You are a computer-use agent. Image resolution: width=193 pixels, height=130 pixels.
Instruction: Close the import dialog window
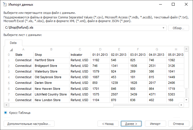[x=186, y=5]
